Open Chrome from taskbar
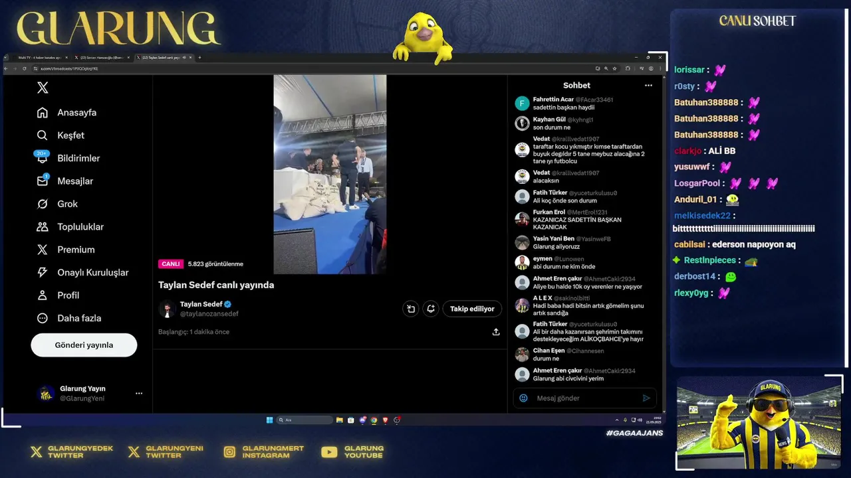851x478 pixels. pyautogui.click(x=374, y=420)
